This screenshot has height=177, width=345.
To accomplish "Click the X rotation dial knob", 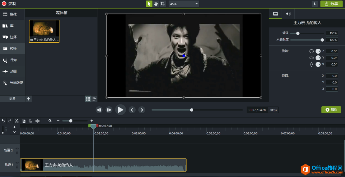I will pos(318,64).
